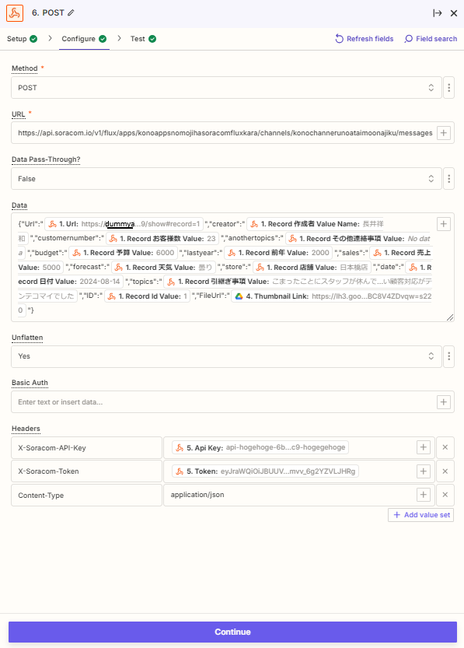
Task: Open three-dot menu beside Method field
Action: (448, 88)
